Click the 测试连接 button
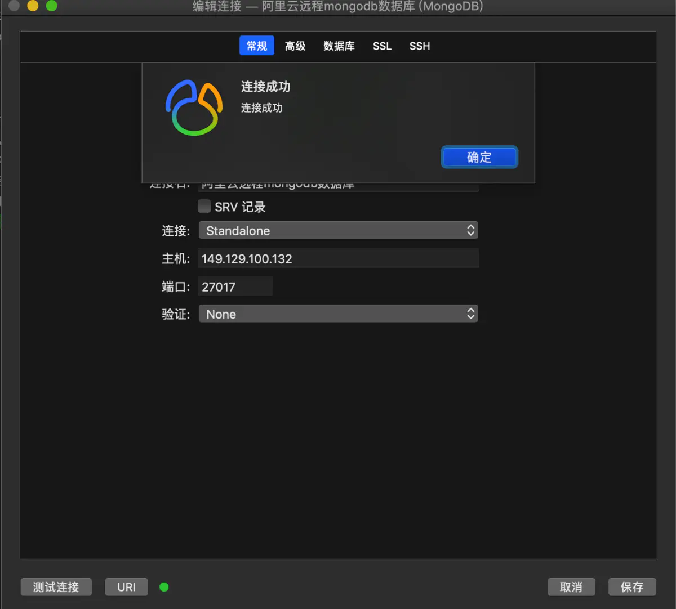This screenshot has height=609, width=676. pyautogui.click(x=56, y=587)
